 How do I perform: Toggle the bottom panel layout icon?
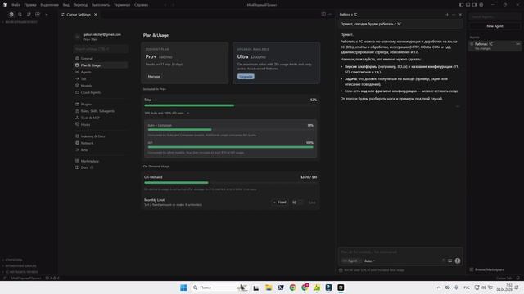coord(468,5)
